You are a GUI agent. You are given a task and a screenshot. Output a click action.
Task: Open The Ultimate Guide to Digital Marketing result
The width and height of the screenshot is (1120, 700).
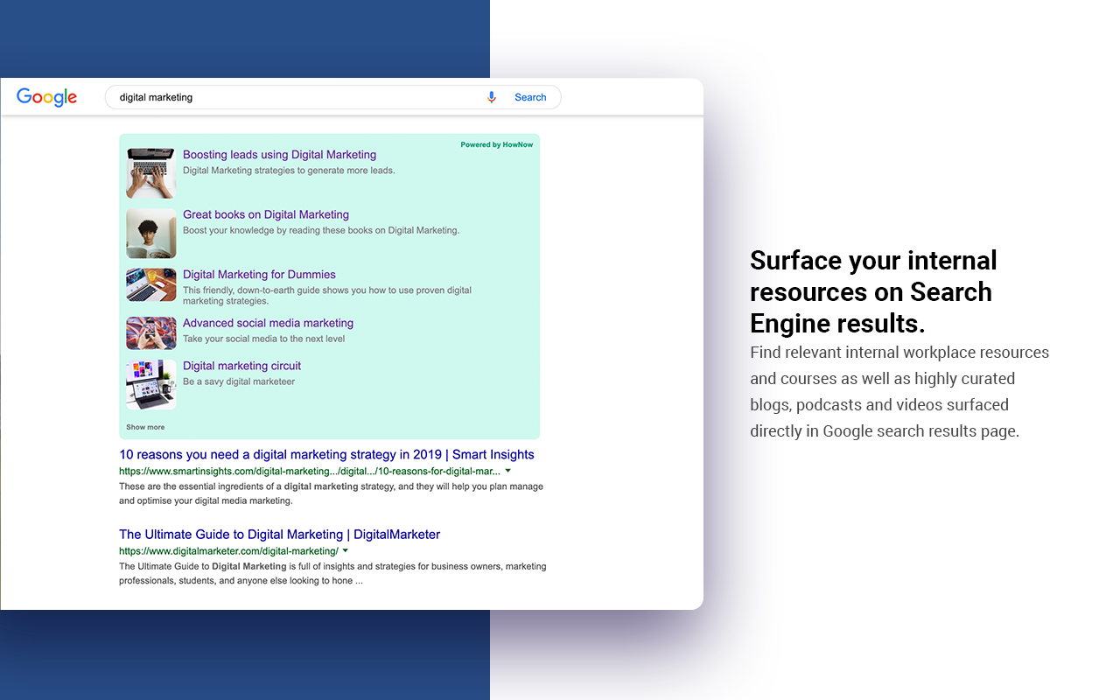pyautogui.click(x=279, y=535)
